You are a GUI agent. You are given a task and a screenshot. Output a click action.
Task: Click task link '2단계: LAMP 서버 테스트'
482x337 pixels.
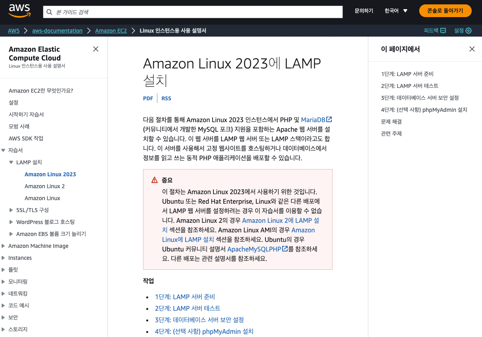[188, 308]
